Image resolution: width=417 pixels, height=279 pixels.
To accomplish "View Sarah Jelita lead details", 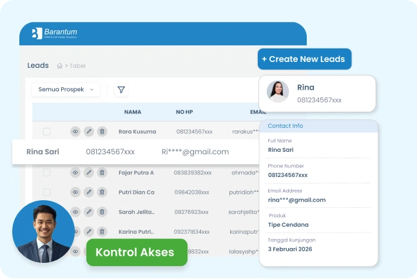I will tap(76, 212).
